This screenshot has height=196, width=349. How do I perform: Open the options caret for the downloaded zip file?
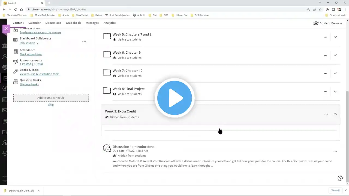click(x=39, y=191)
